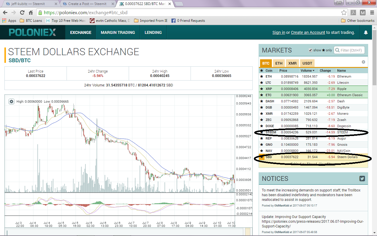
Task: Toggle star for XRP market row
Action: pos(261,89)
